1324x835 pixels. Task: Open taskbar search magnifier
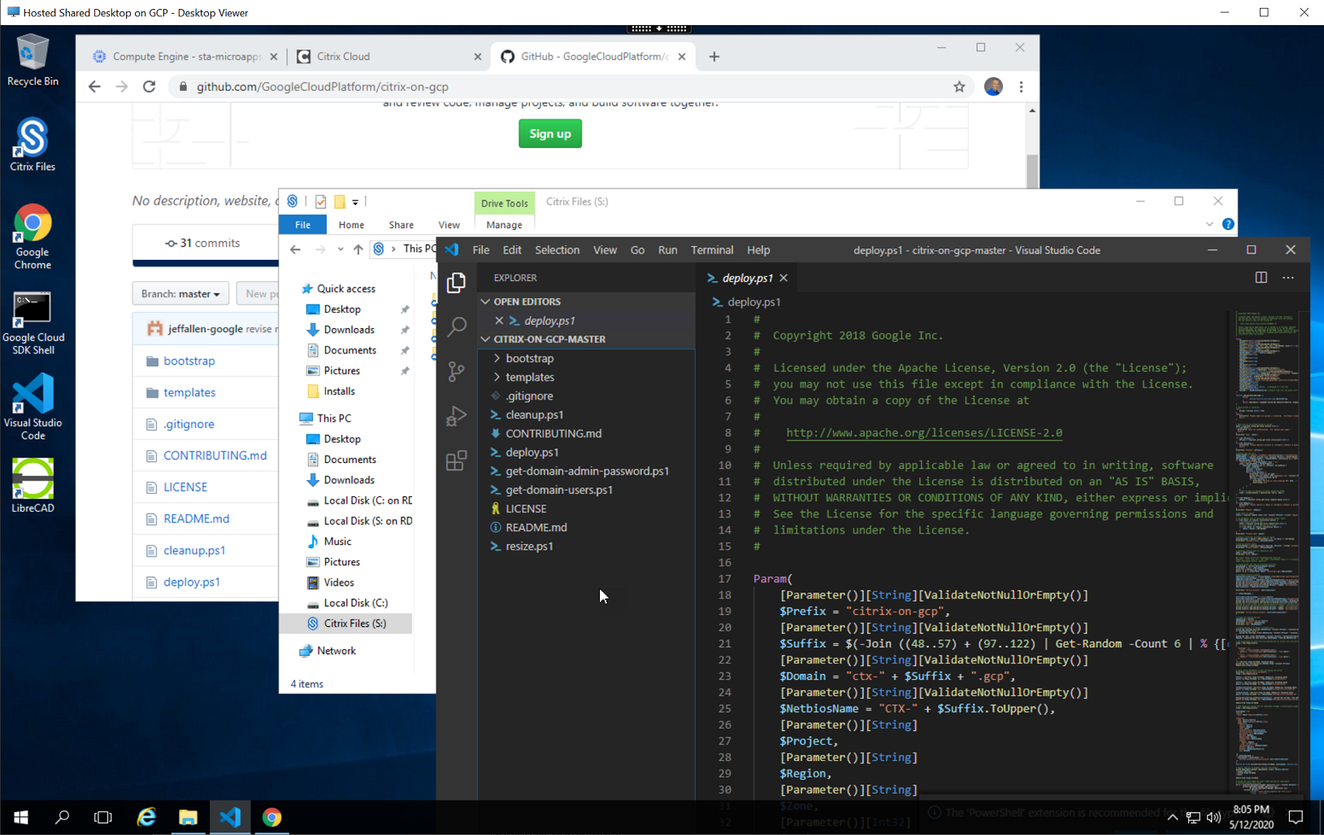coord(62,817)
